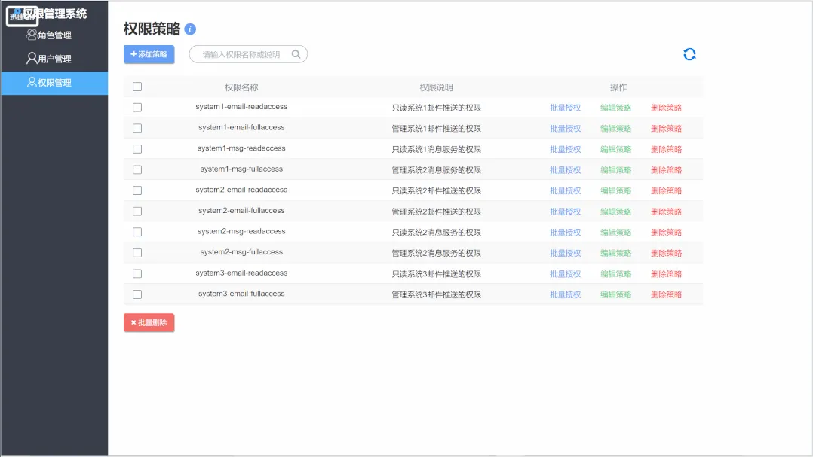Click 删除策略 for system1-email-readaccess
Image resolution: width=813 pixels, height=457 pixels.
(666, 108)
